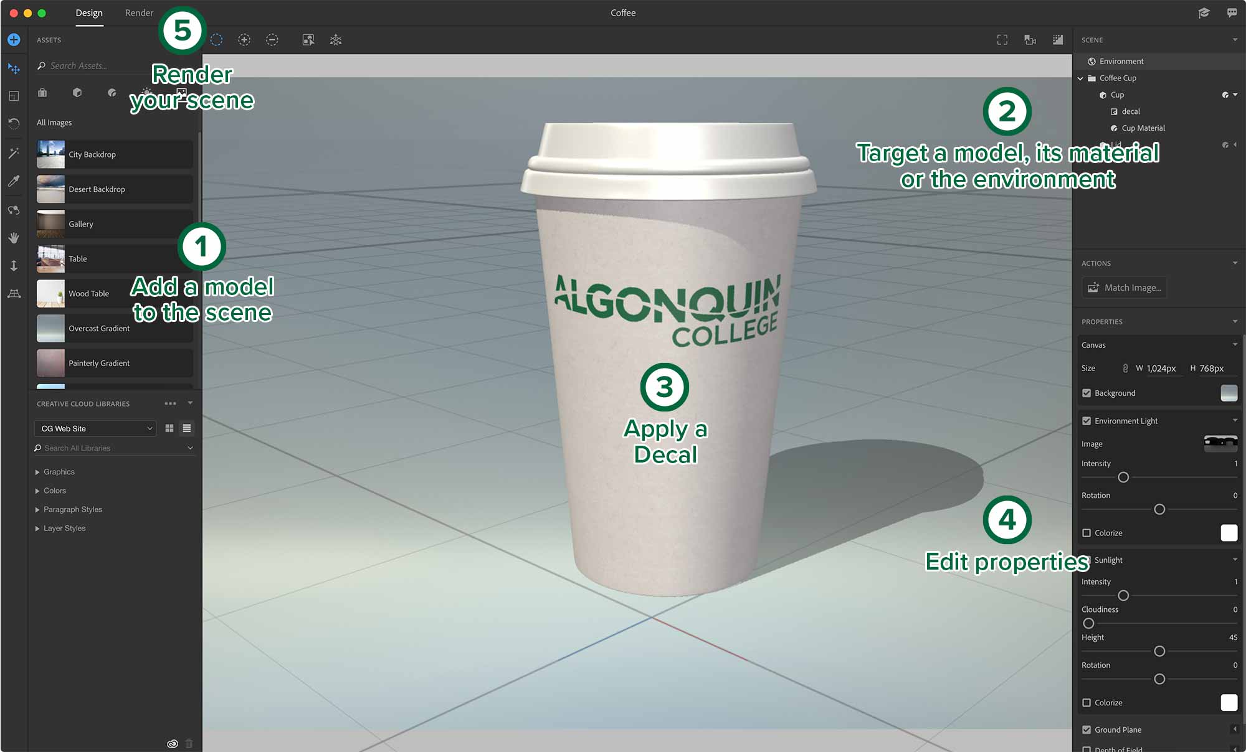Drag the Intensity slider for Sunlight
Viewport: 1246px width, 752px height.
[1124, 595]
